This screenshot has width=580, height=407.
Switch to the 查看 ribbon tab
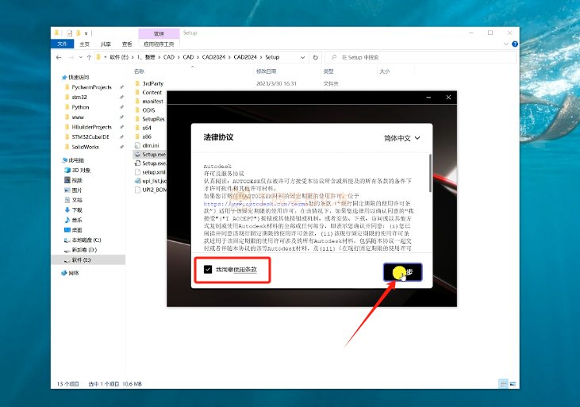click(x=127, y=44)
